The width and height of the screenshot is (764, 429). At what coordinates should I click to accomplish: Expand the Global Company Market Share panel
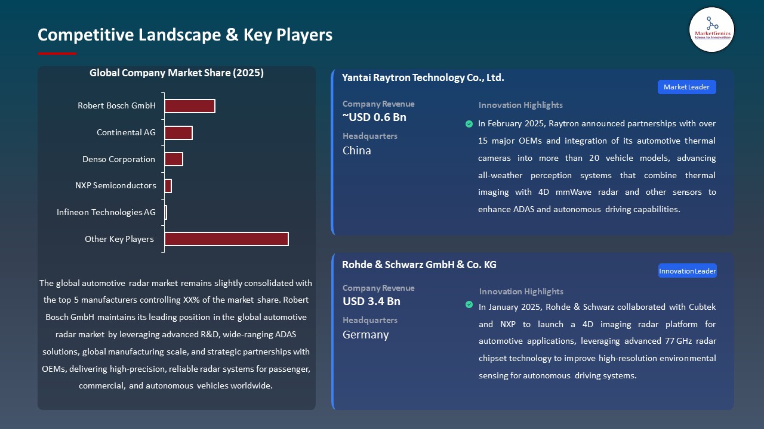click(177, 237)
